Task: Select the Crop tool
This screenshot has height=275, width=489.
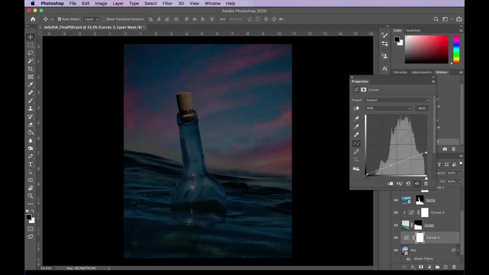Action: [x=31, y=69]
